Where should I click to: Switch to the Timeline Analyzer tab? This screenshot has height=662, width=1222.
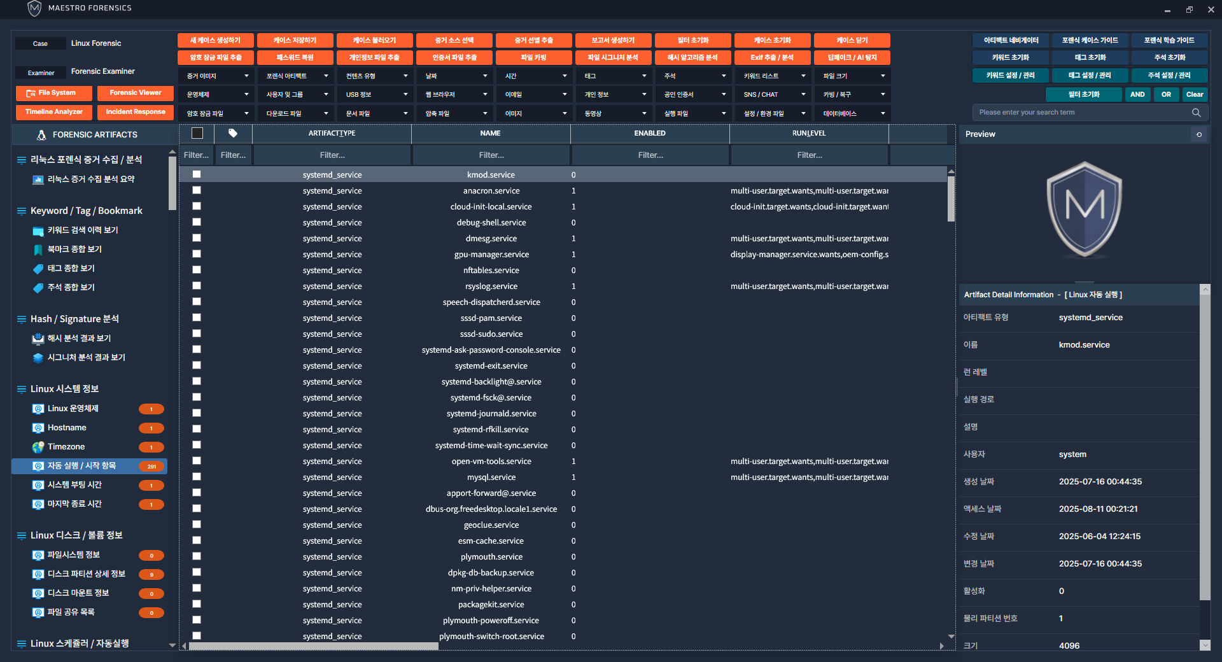tap(54, 112)
